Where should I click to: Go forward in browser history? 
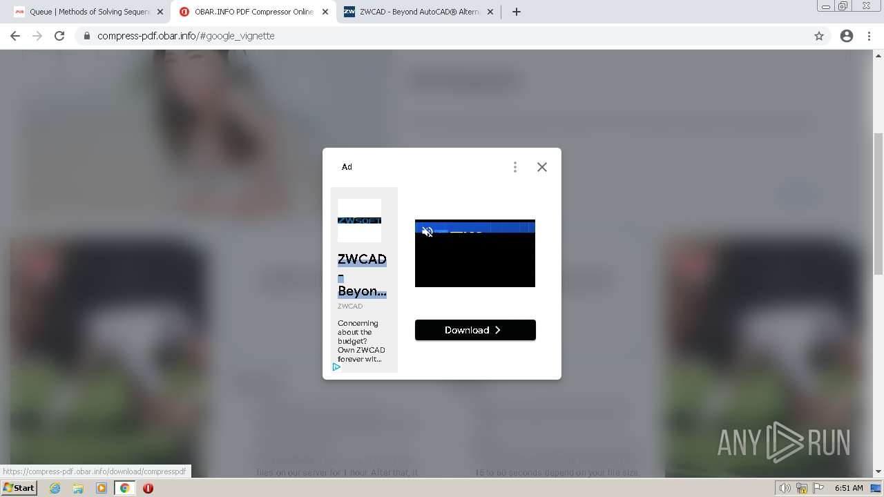pos(37,36)
